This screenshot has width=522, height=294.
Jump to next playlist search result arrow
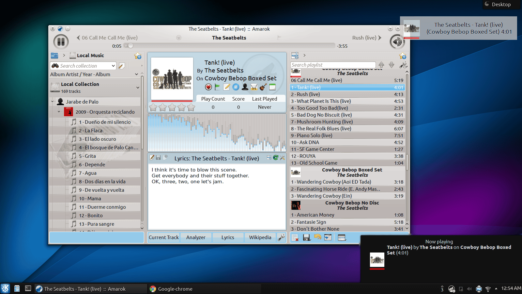pos(391,65)
